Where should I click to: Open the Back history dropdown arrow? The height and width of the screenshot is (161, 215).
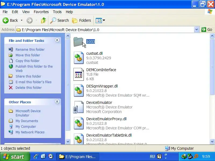[22, 20]
